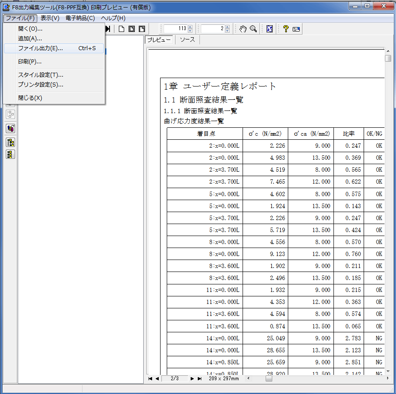The width and height of the screenshot is (396, 394).
Task: Increase the 113 zoom value with up arrow
Action: click(190, 27)
